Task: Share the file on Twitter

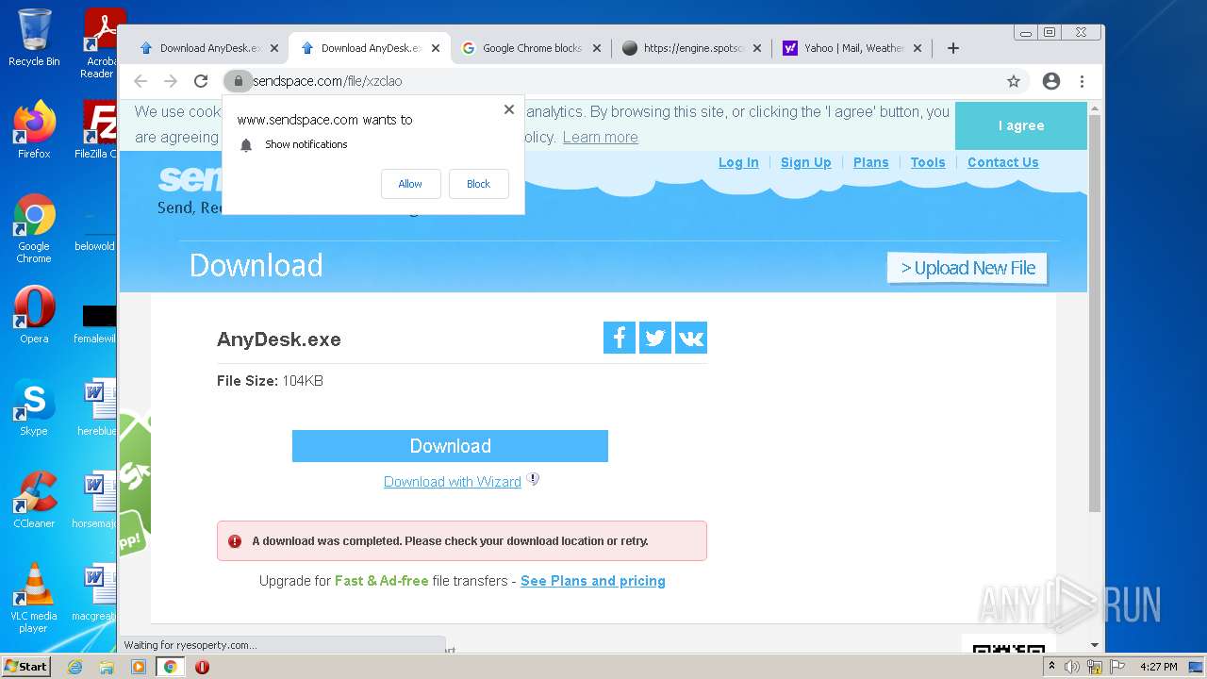Action: (x=655, y=338)
